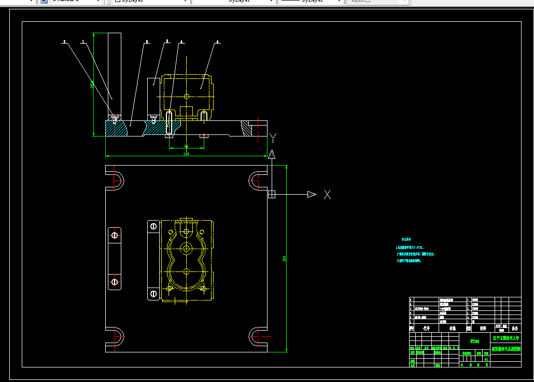The image size is (534, 382).
Task: Click the Y axis label of the UCS icon
Action: (273, 138)
